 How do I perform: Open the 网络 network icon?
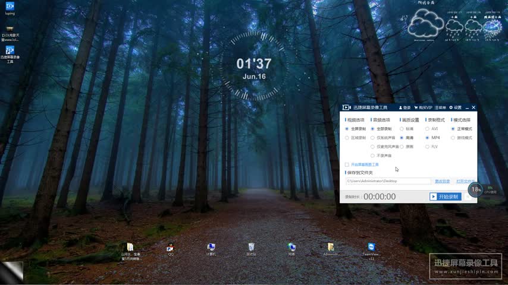click(291, 249)
